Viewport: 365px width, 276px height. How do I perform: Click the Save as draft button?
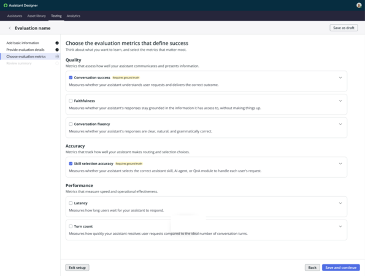344,28
